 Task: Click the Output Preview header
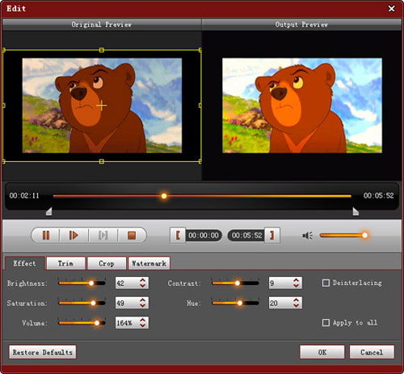pos(301,24)
